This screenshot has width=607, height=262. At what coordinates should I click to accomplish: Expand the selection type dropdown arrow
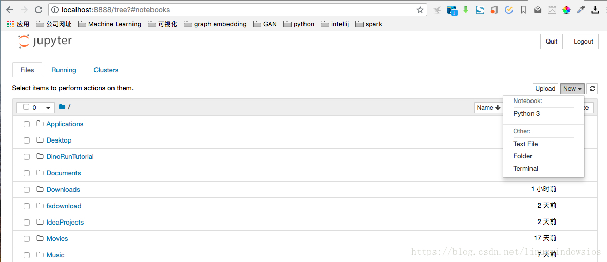pos(48,108)
